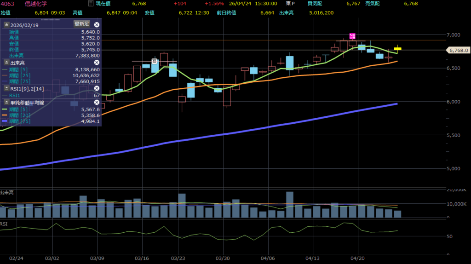The width and height of the screenshot is (471, 264).
Task: Select the yellow latest candlestick
Action: (397, 49)
